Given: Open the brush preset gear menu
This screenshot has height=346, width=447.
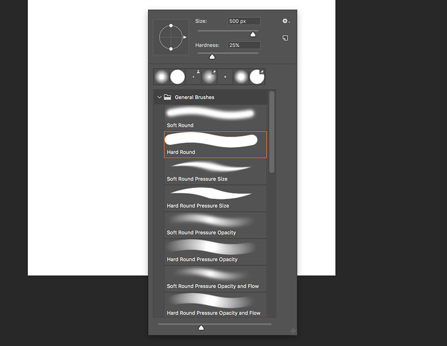Looking at the screenshot, I should point(286,21).
